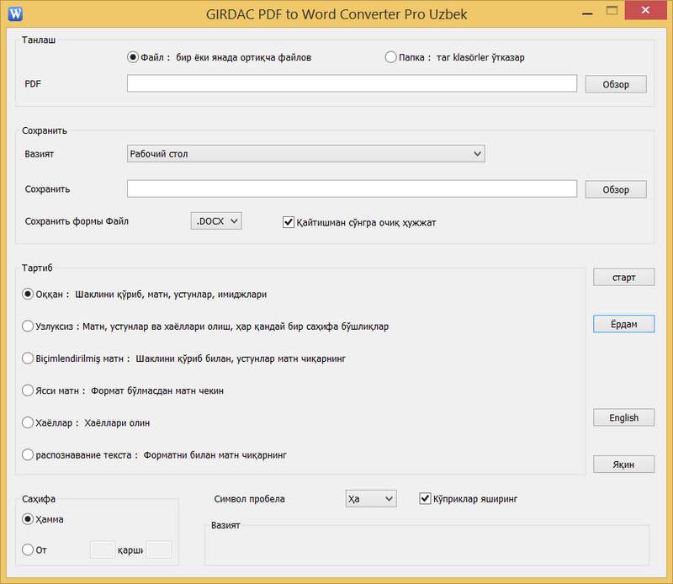Open help with Ёрдам button

[x=623, y=324]
